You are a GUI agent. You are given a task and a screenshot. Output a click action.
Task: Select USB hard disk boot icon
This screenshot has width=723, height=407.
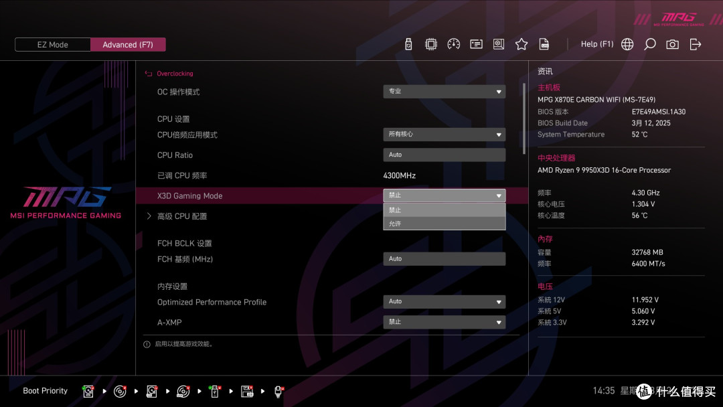click(152, 391)
